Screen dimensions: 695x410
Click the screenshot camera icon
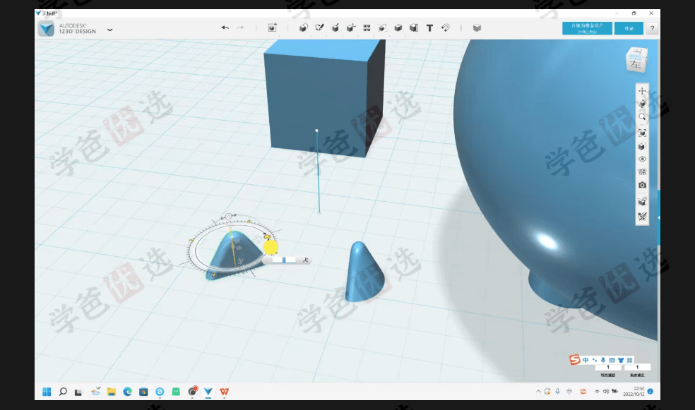(x=642, y=185)
